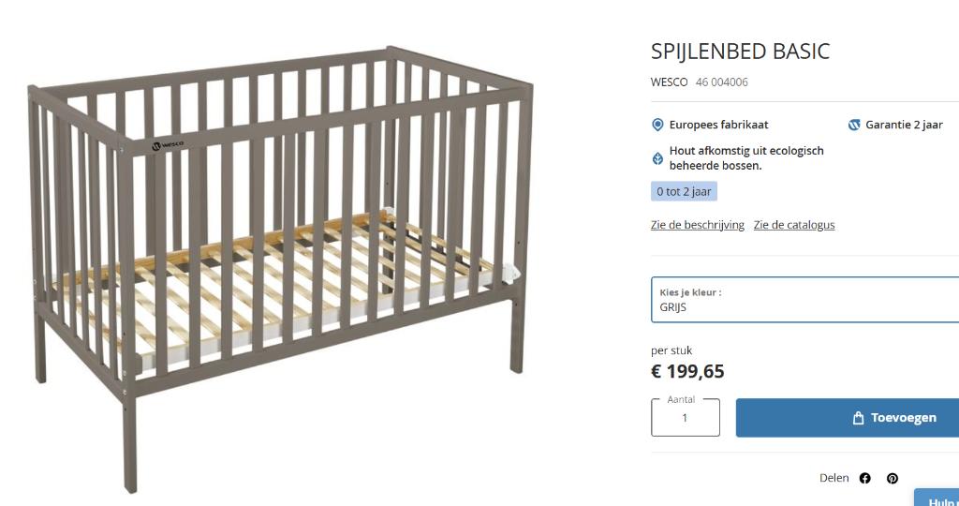The image size is (959, 506).
Task: Focus the Aantal quantity field
Action: (685, 418)
